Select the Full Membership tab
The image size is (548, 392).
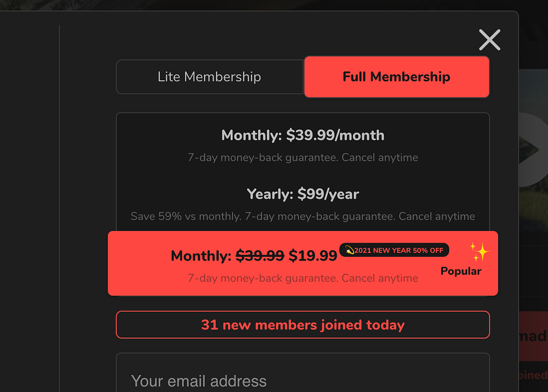pyautogui.click(x=396, y=77)
